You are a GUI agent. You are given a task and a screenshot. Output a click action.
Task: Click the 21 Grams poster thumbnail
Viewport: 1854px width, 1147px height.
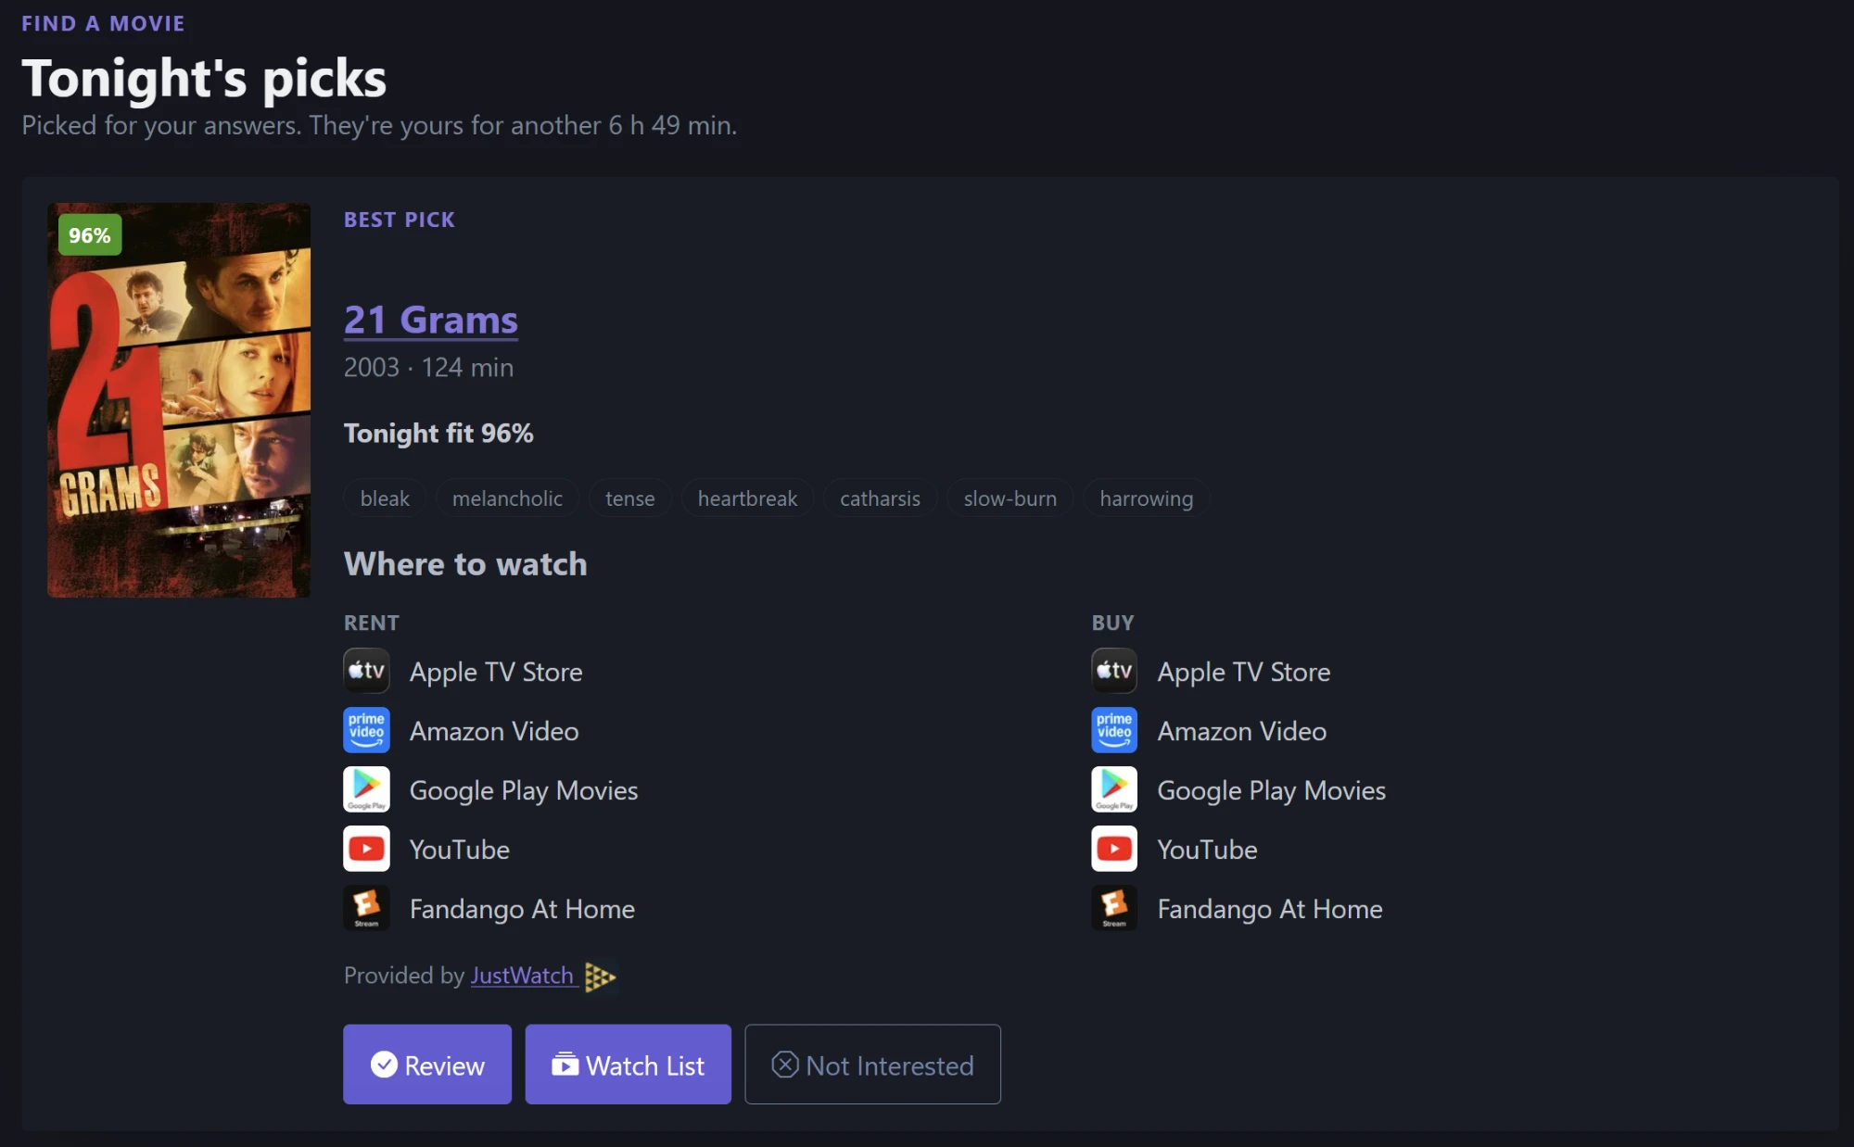tap(179, 400)
